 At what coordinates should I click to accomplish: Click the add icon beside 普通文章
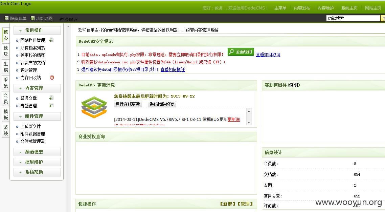[51, 98]
